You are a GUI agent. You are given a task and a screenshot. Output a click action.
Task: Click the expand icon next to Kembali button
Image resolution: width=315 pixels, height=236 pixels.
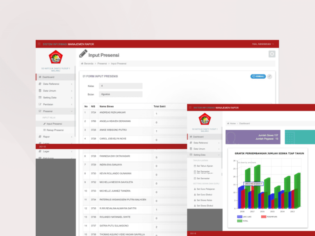click(x=269, y=76)
